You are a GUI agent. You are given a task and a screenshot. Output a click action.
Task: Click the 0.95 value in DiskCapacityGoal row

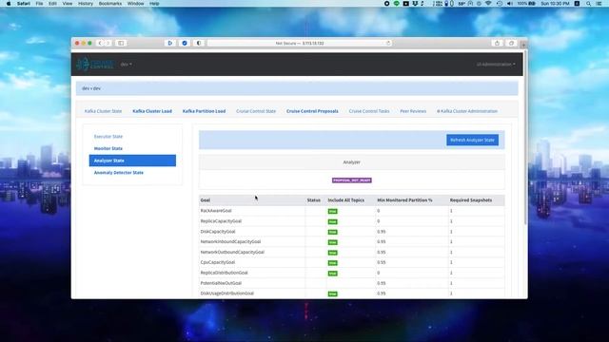coord(382,232)
